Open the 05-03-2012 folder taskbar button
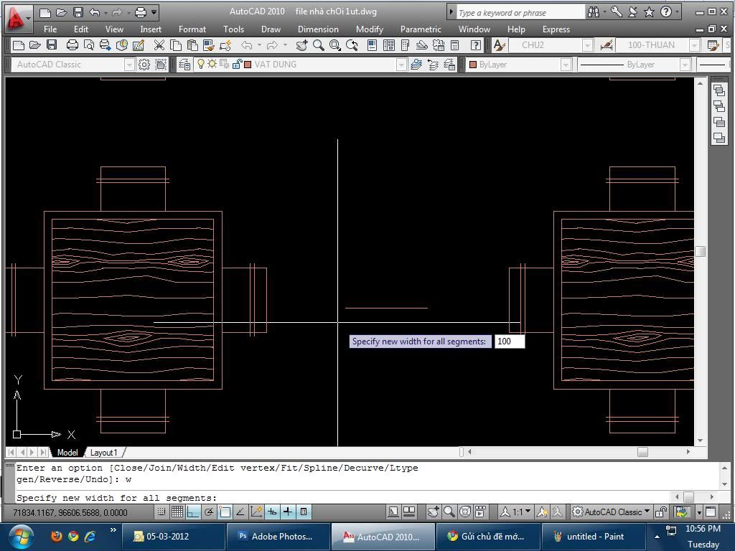 click(173, 537)
